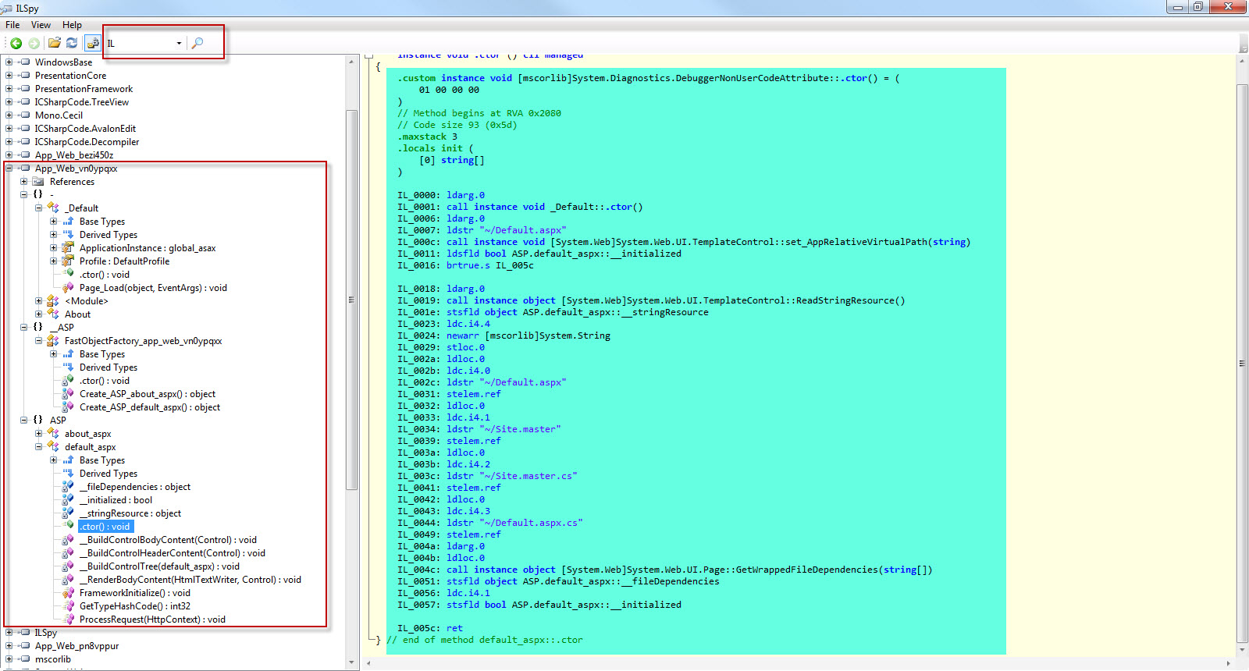This screenshot has width=1249, height=671.
Task: Click ApplicationInstance property icon
Action: coord(68,247)
